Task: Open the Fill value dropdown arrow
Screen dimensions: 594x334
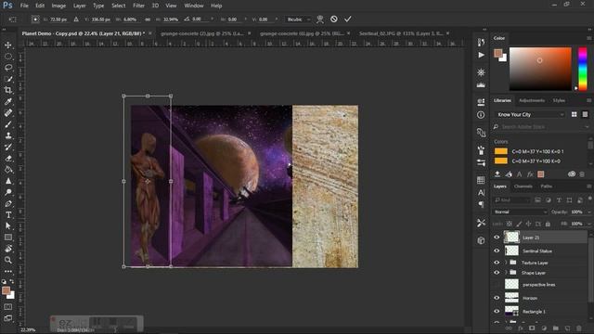Action: 588,224
